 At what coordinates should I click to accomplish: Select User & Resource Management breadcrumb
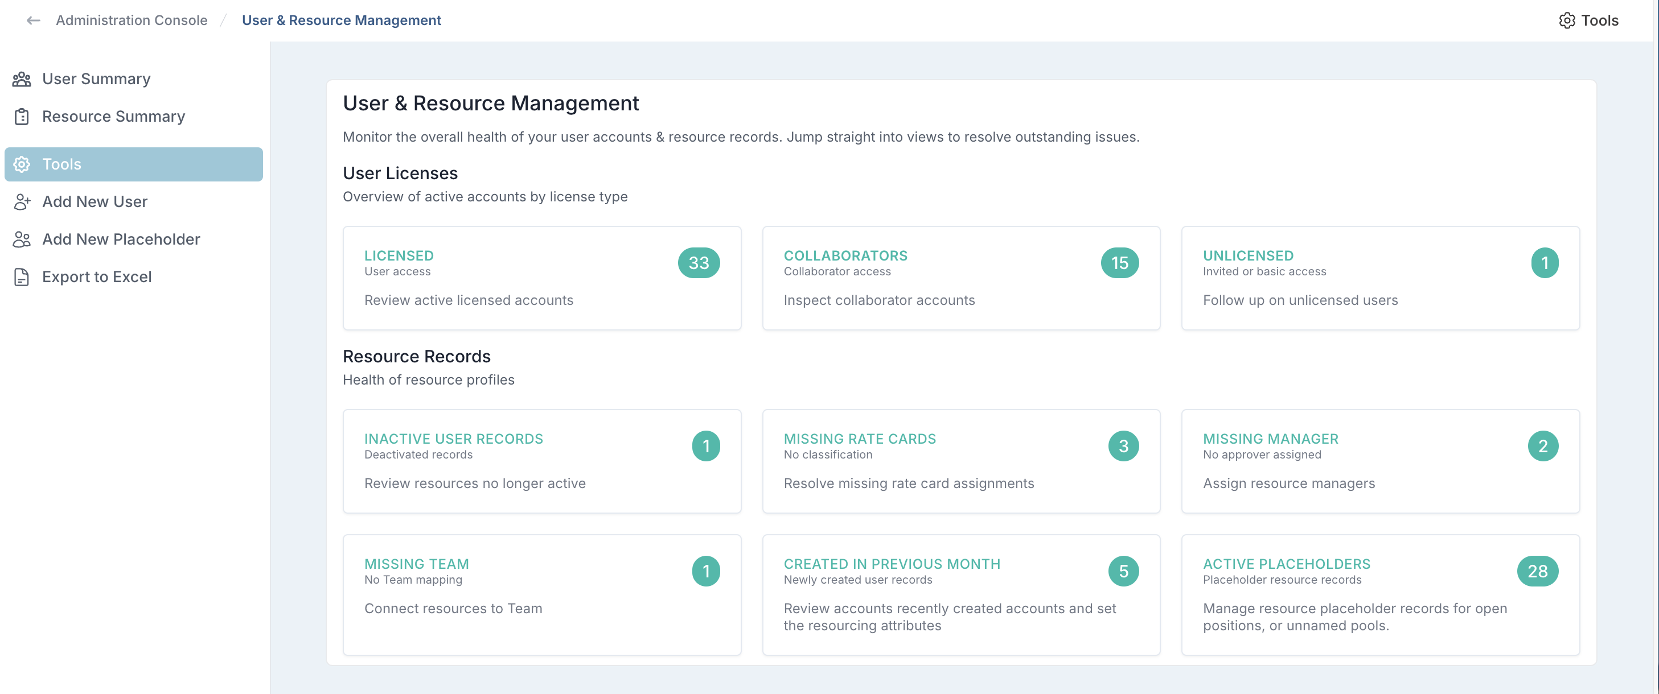(x=342, y=20)
